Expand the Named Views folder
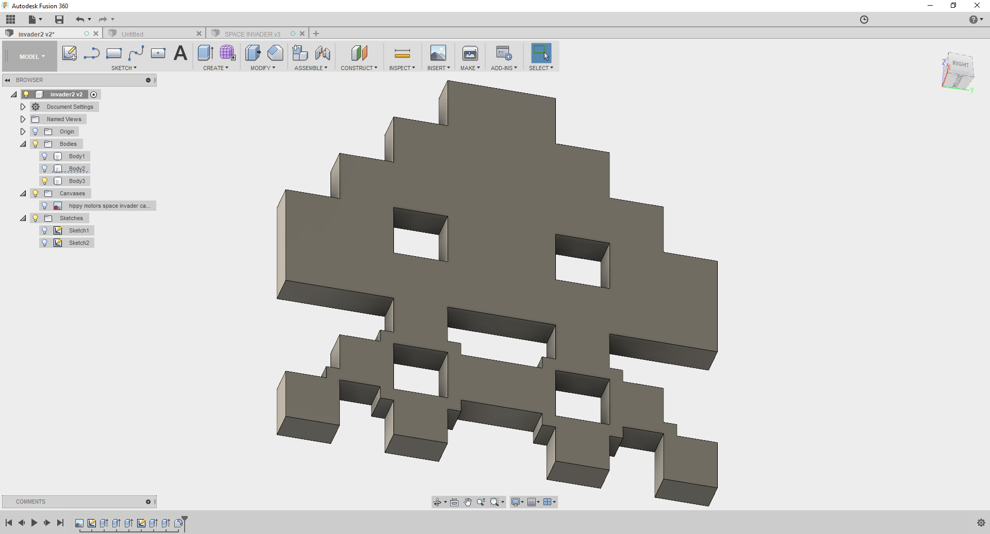Viewport: 990px width, 534px height. pyautogui.click(x=23, y=119)
